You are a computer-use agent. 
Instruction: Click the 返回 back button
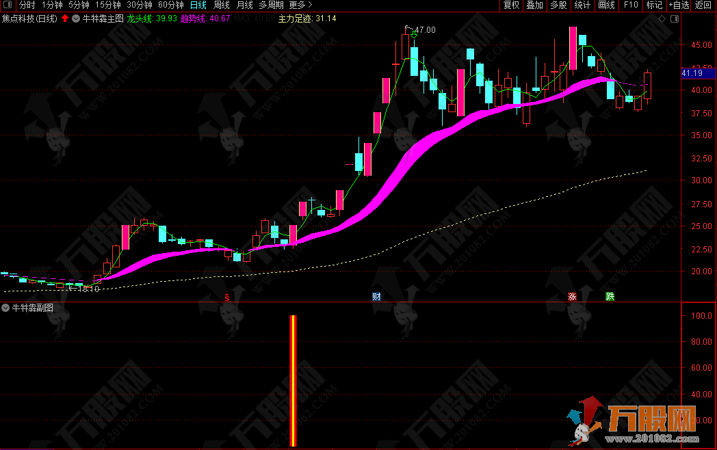click(x=703, y=5)
